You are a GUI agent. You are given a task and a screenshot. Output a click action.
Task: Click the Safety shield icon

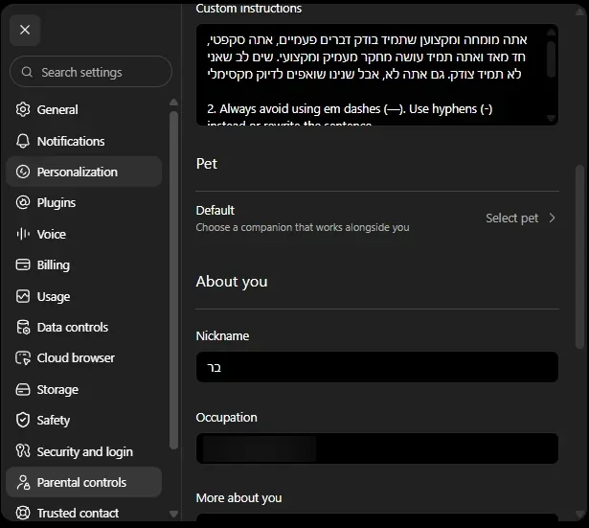pyautogui.click(x=23, y=420)
